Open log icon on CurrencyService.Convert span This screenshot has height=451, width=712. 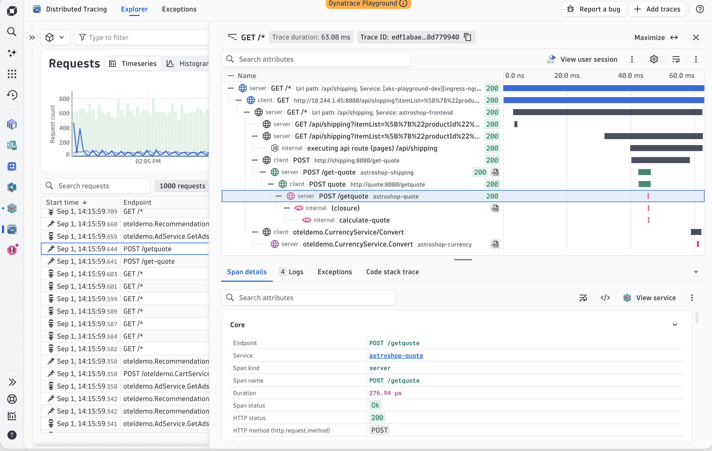pos(495,244)
